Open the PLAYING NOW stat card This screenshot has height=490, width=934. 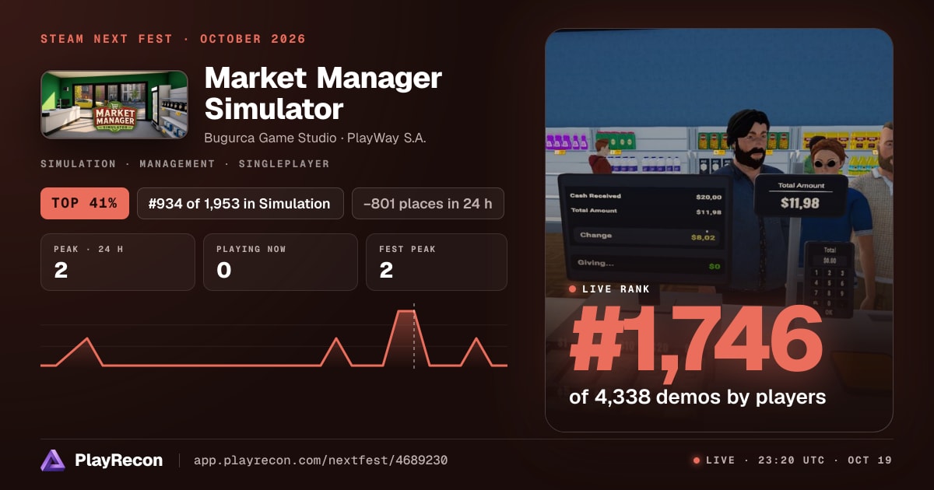point(280,262)
